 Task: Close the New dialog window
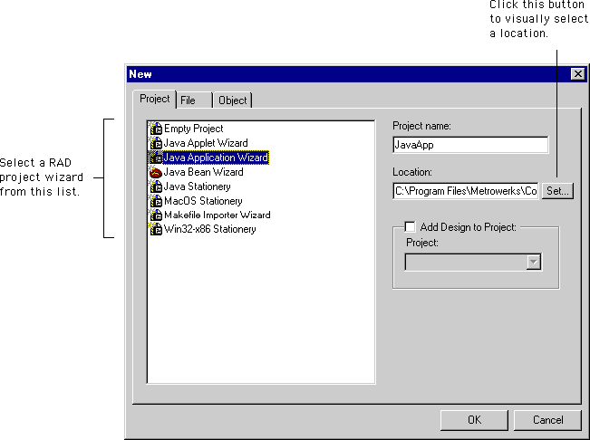click(578, 74)
